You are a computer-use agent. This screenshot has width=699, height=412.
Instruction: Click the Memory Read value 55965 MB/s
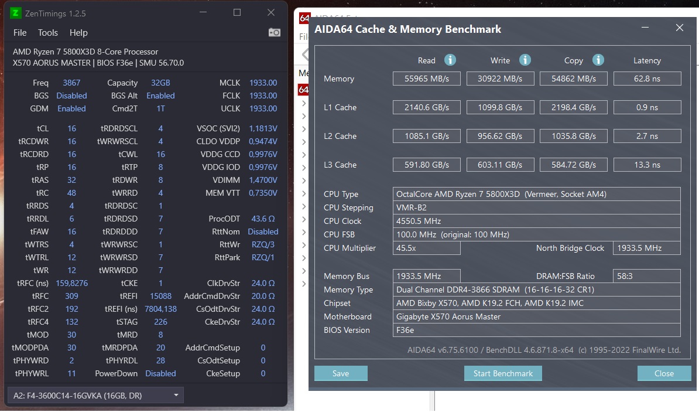(427, 79)
